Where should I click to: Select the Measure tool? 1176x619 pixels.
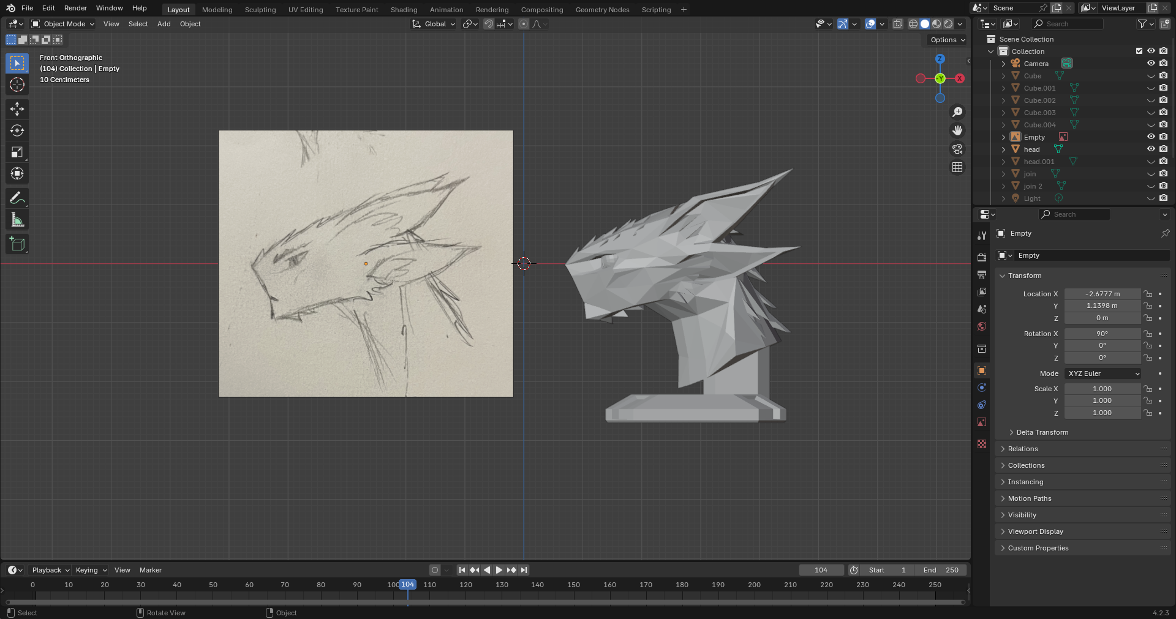click(17, 220)
